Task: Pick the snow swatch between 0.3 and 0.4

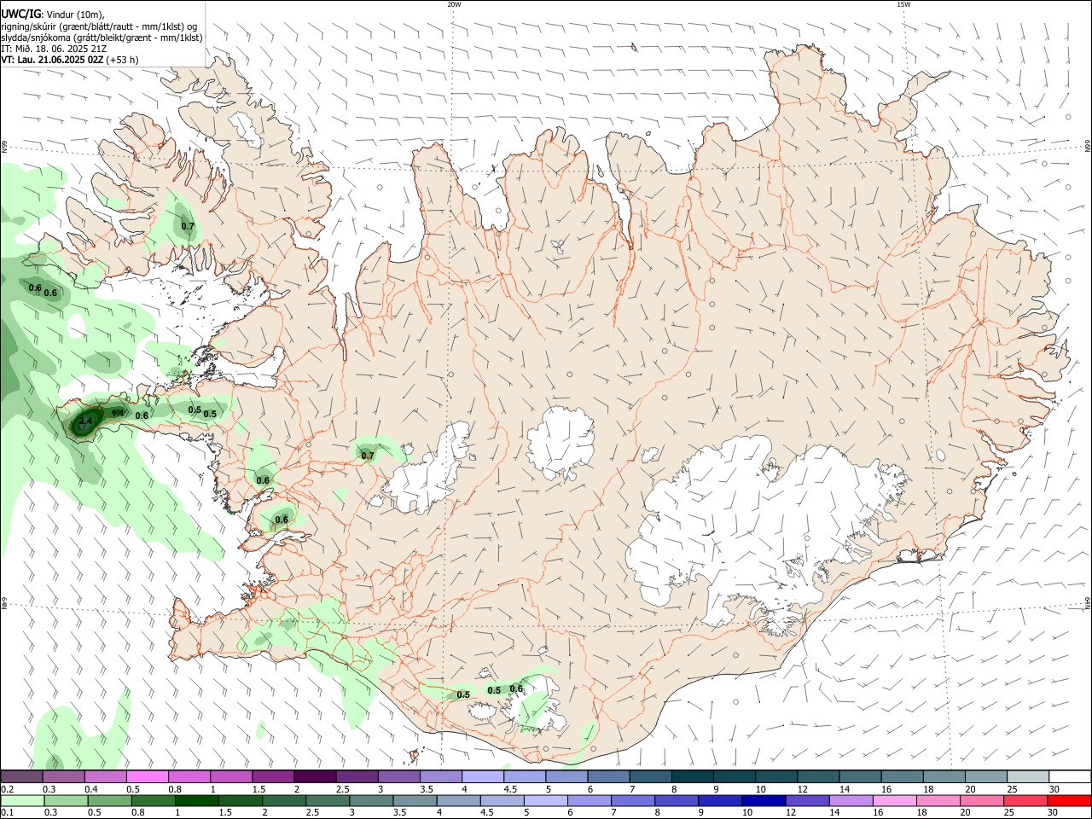Action: (x=63, y=776)
